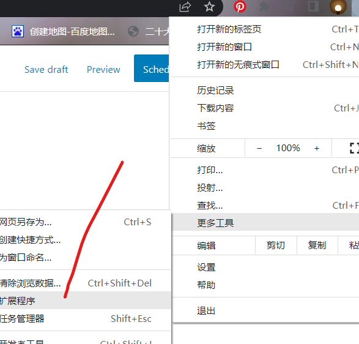Viewport: 359px width, 344px height.
Task: Open the side panel icon
Action: [x=313, y=7]
